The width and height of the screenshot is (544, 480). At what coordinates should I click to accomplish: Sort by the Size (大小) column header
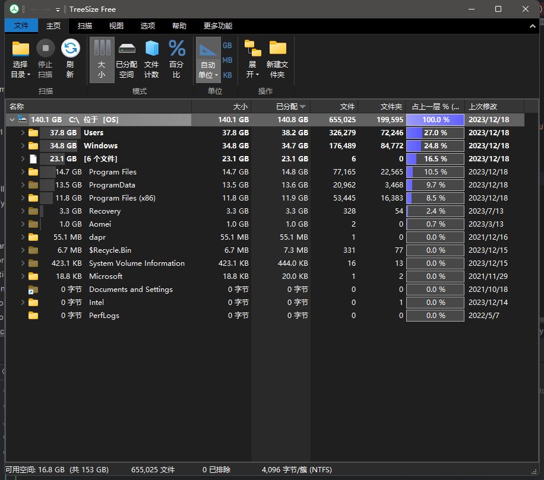coord(222,106)
